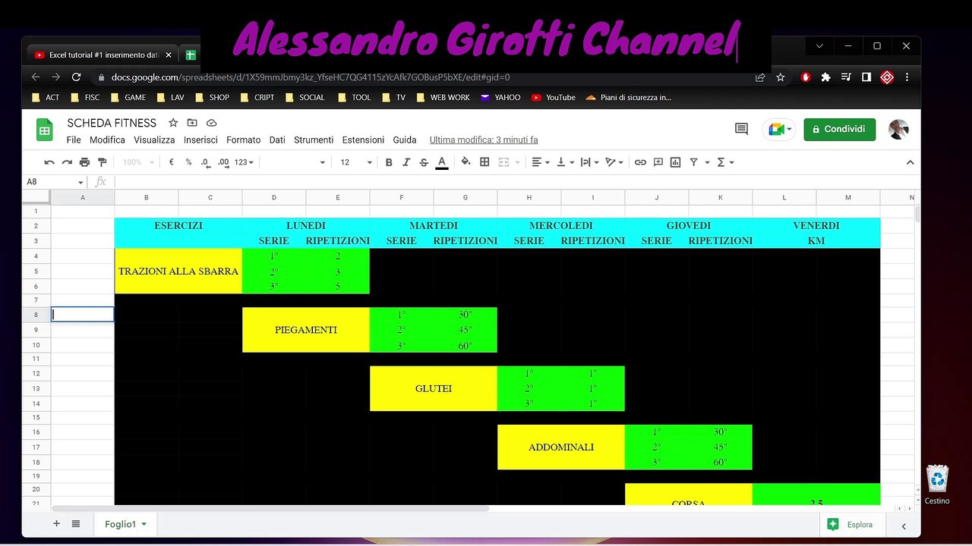
Task: Open vertical align dropdown
Action: click(565, 162)
